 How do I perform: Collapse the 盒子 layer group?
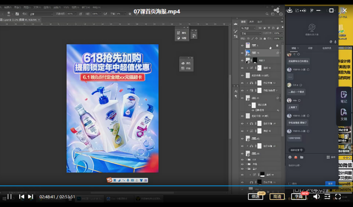(x=246, y=169)
